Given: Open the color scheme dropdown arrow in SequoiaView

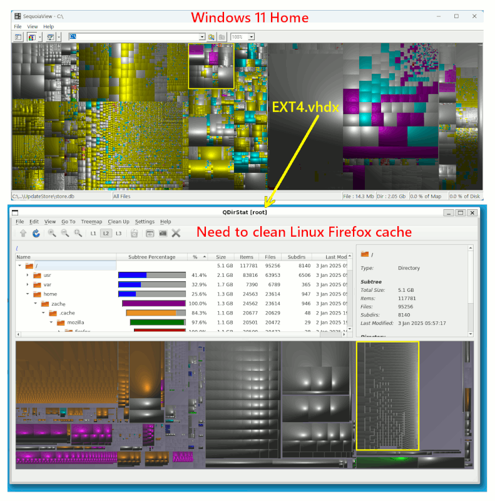Looking at the screenshot, I should tap(40, 37).
